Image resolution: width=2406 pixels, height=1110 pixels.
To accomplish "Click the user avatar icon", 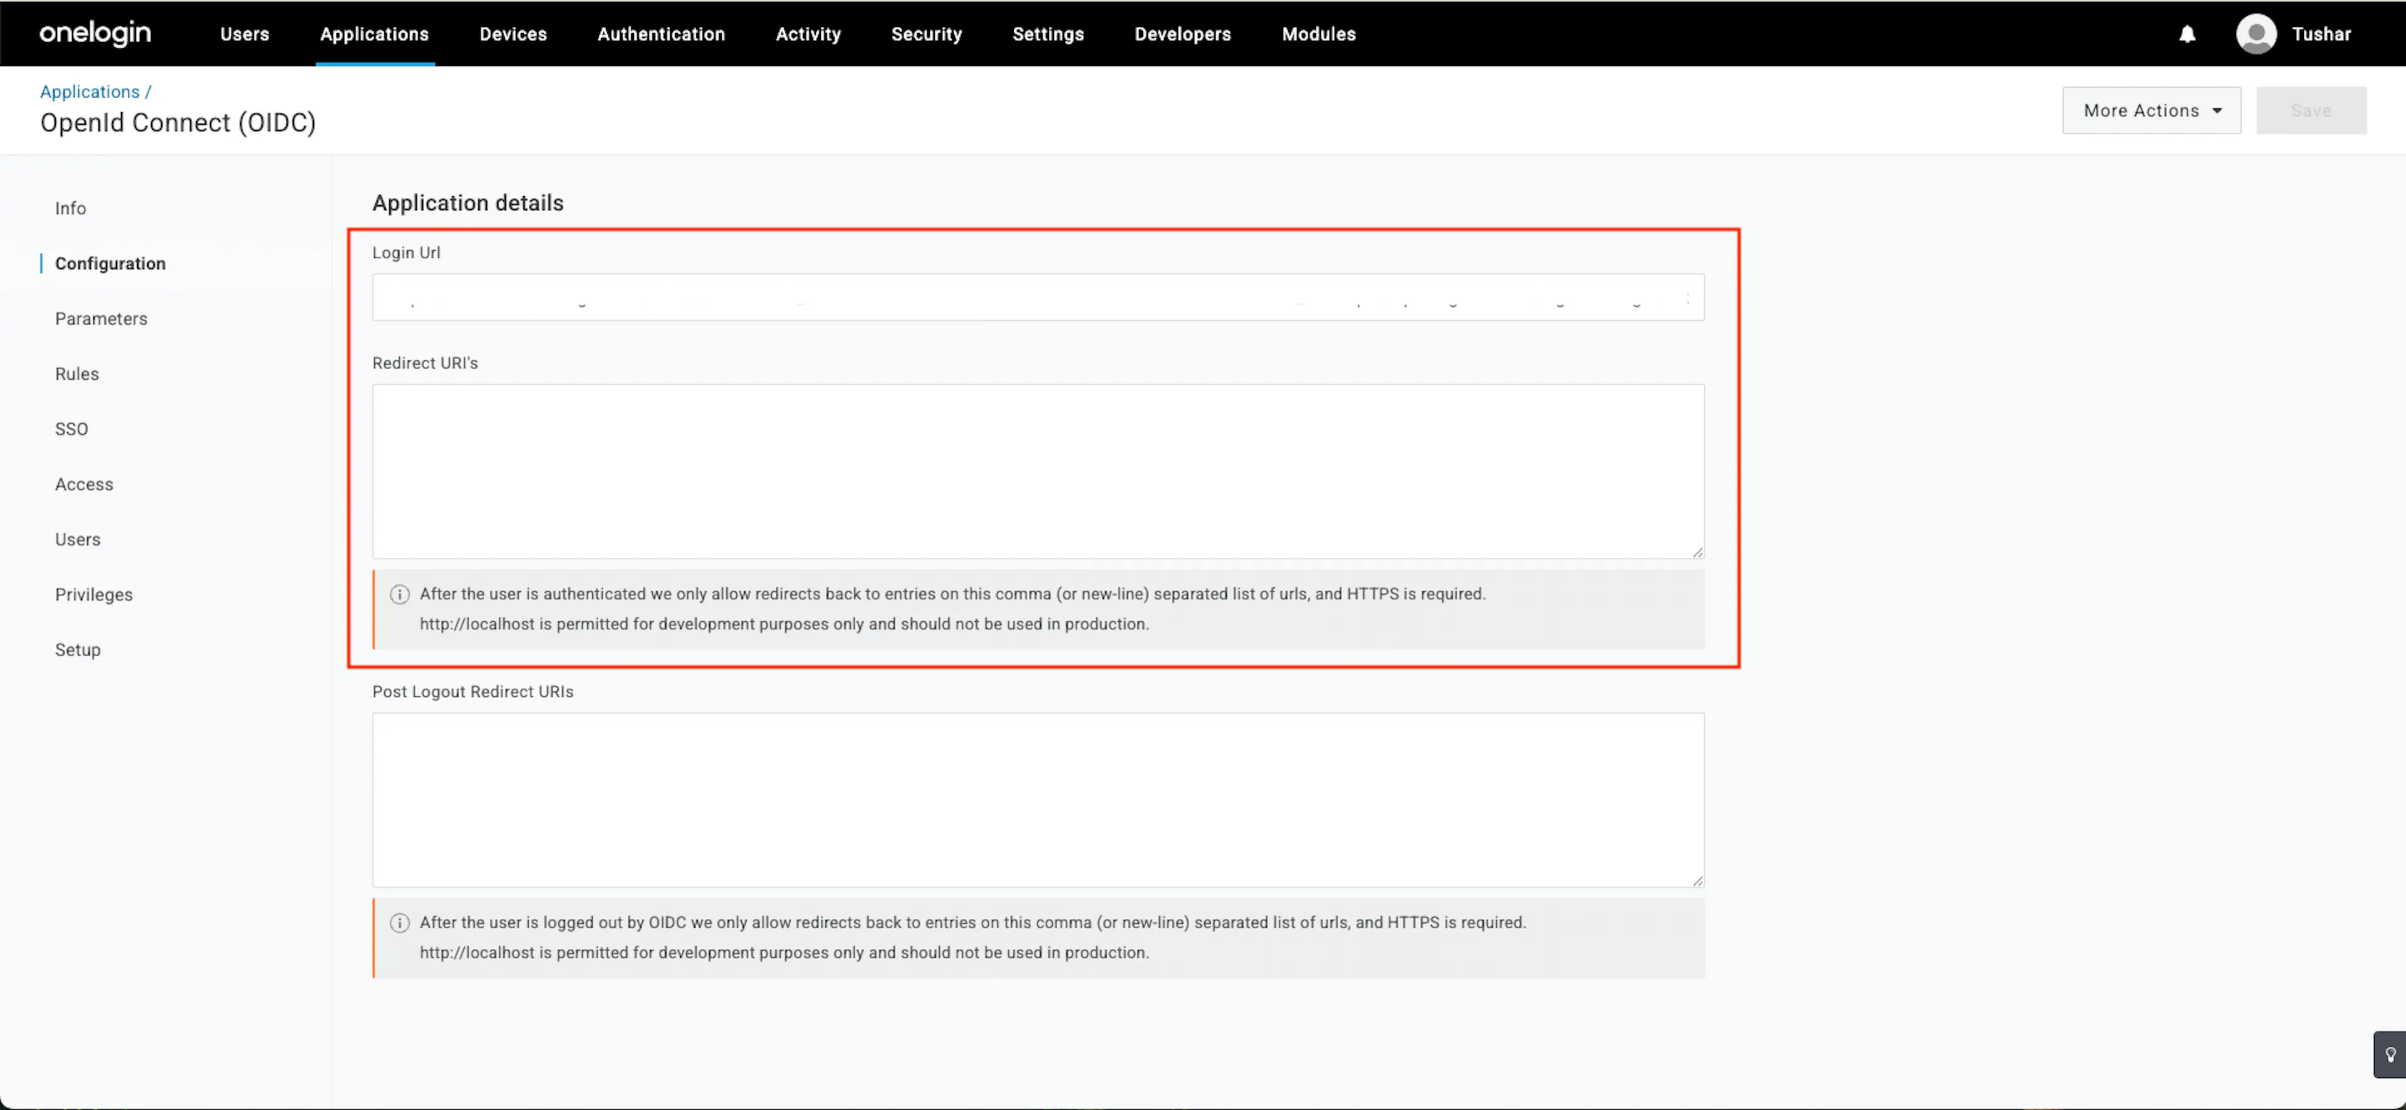I will point(2256,34).
